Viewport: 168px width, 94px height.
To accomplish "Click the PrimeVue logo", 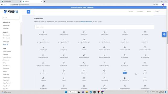I will coord(11,11).
